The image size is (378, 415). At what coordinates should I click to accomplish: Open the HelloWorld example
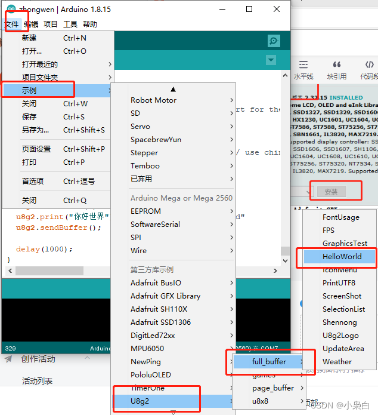(x=339, y=257)
